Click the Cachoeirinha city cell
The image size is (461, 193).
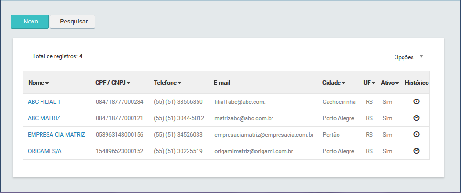pyautogui.click(x=339, y=102)
